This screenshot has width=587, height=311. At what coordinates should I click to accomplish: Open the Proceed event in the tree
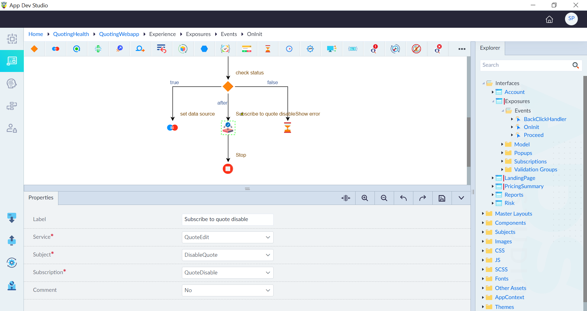click(x=533, y=135)
